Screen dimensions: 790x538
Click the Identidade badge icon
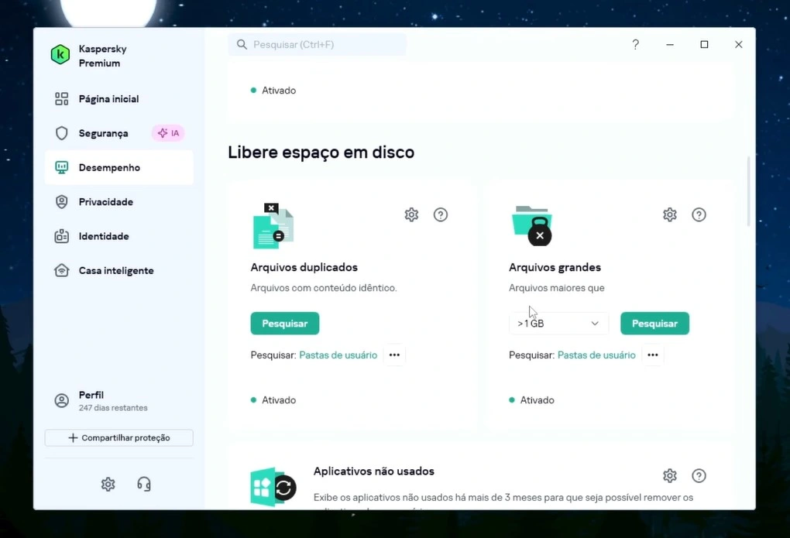tap(61, 236)
